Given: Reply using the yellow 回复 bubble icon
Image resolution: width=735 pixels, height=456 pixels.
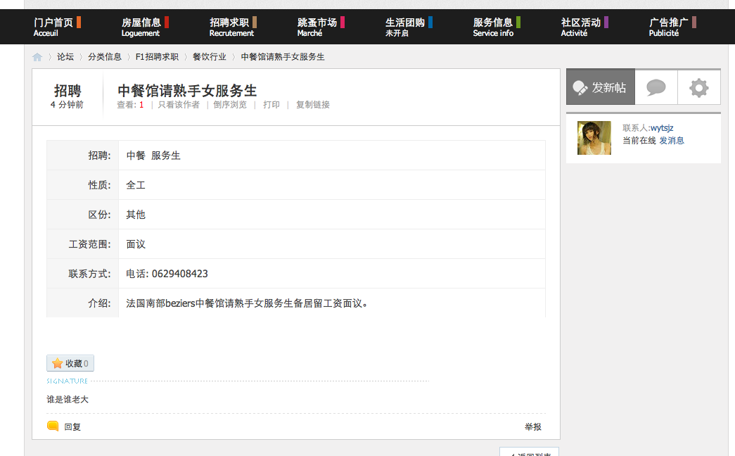Looking at the screenshot, I should tap(51, 426).
